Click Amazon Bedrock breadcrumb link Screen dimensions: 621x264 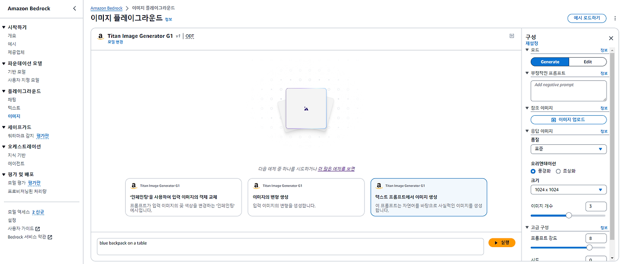(x=106, y=8)
